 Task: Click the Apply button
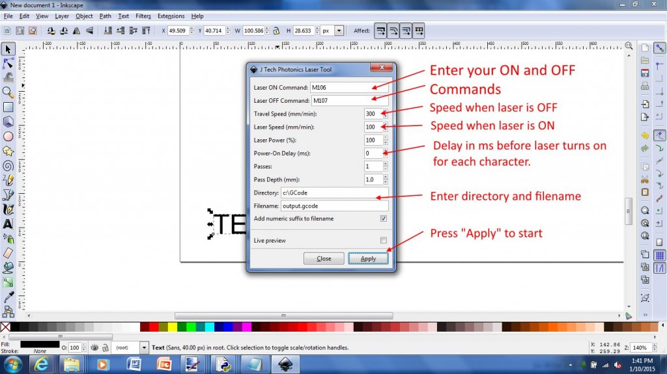coord(368,258)
